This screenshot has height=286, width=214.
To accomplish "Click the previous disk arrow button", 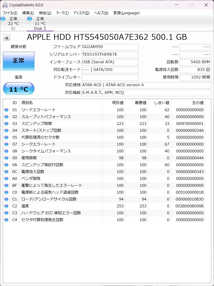I will coord(7,38).
